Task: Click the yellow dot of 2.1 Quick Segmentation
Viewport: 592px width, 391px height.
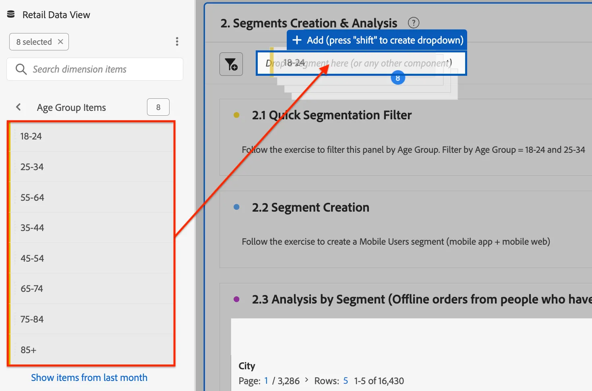Action: (236, 115)
